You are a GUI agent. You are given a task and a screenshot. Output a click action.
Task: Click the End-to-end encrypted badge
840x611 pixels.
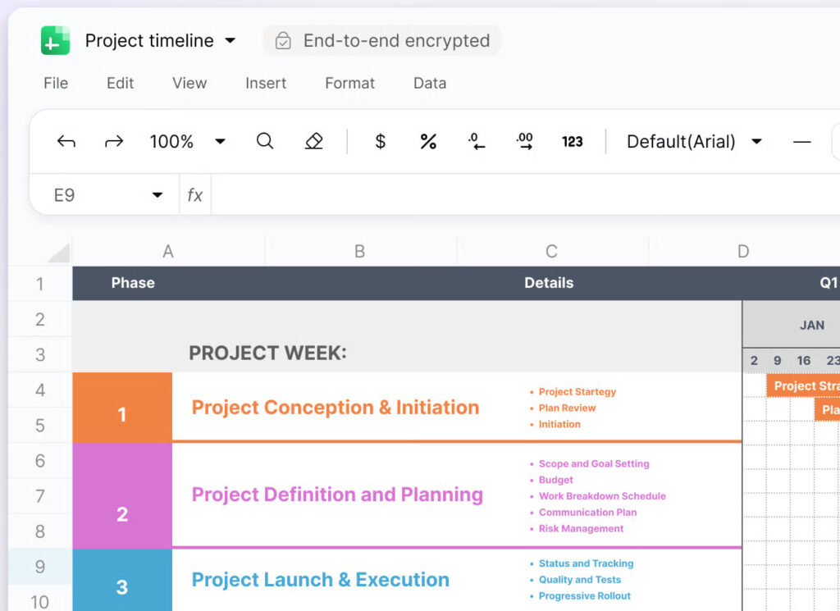coord(382,40)
